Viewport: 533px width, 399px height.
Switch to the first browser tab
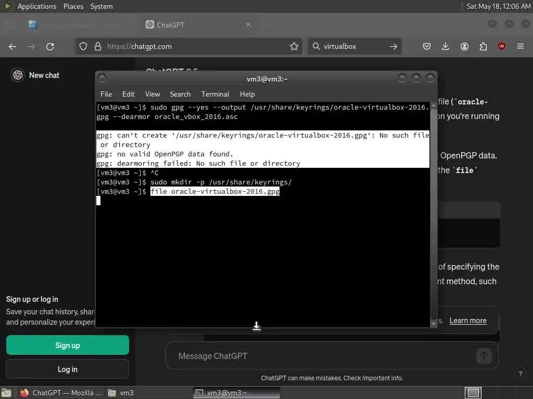80,24
